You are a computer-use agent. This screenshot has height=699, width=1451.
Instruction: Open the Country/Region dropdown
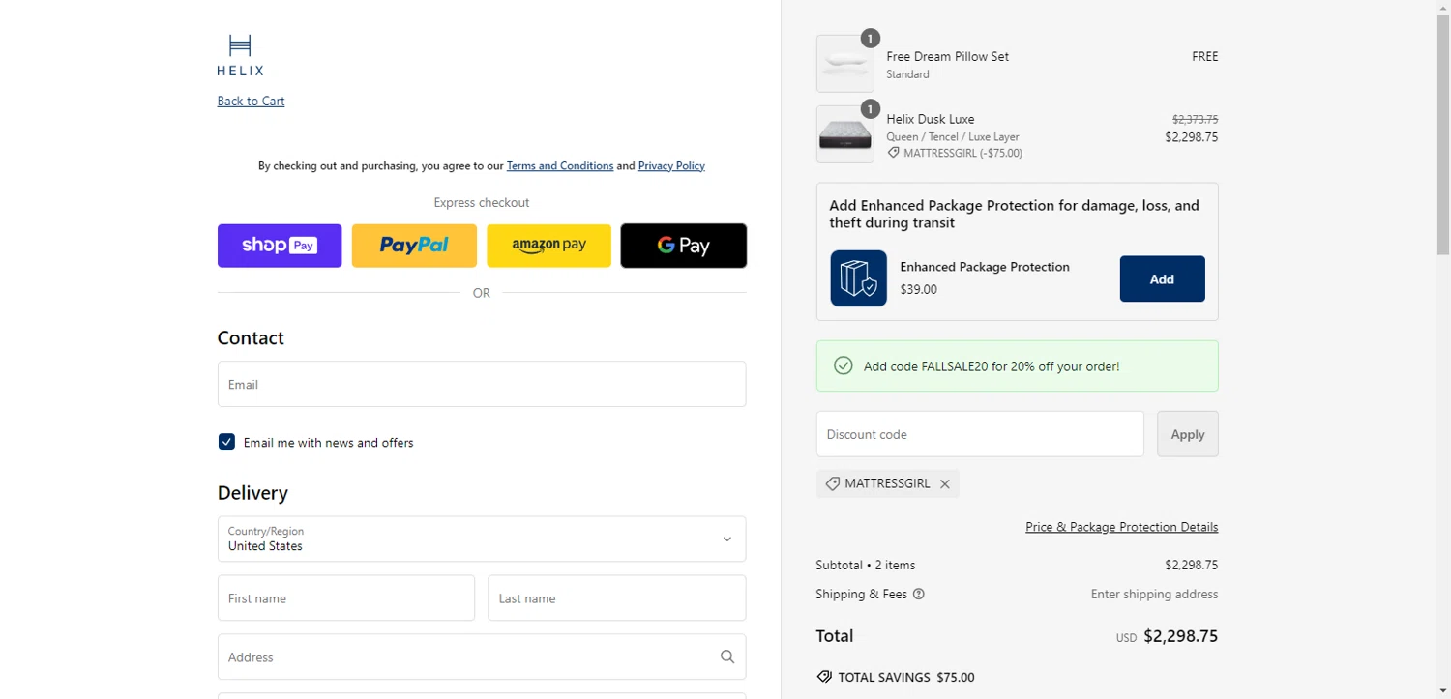[482, 539]
